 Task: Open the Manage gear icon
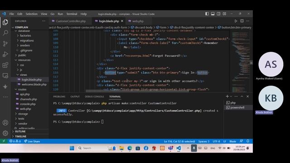click(5, 133)
